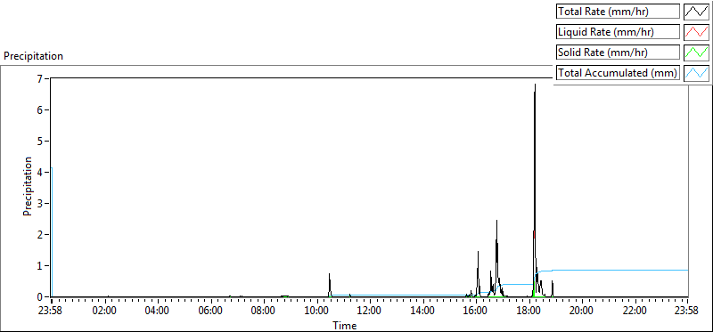Click the 4 y-axis tick label
The image size is (713, 332).
pos(40,172)
